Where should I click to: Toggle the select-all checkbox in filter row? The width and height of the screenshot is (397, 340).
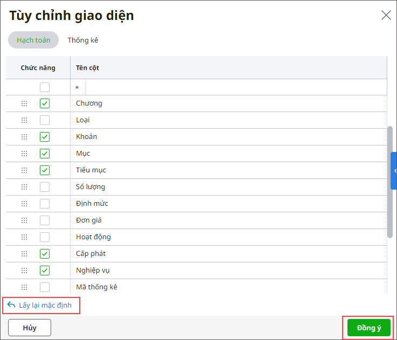(45, 87)
